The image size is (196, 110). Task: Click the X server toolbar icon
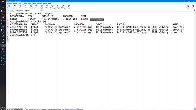[188, 6]
